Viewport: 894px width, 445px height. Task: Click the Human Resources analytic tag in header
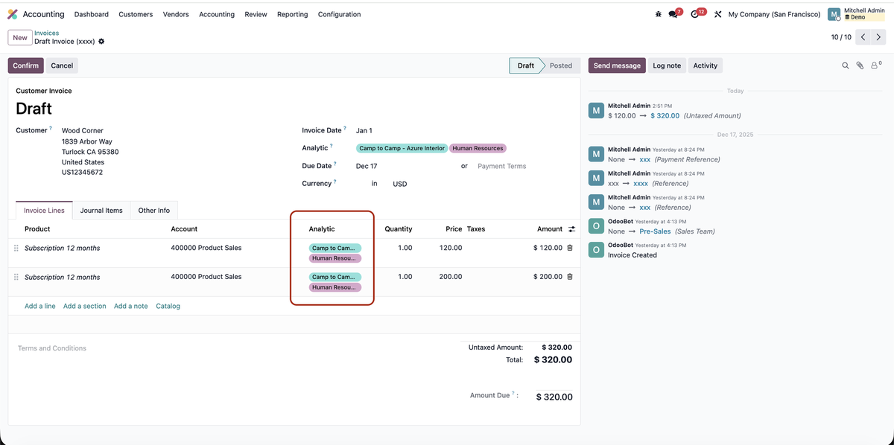pos(478,148)
